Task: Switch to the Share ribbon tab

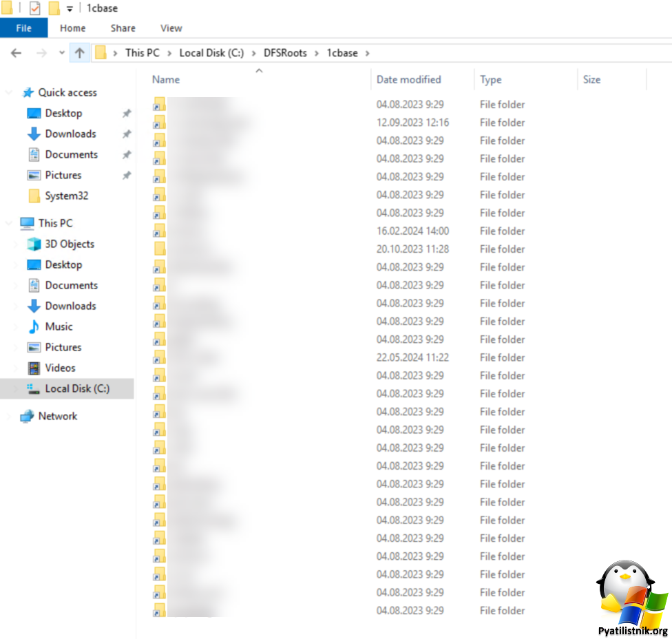Action: point(123,28)
